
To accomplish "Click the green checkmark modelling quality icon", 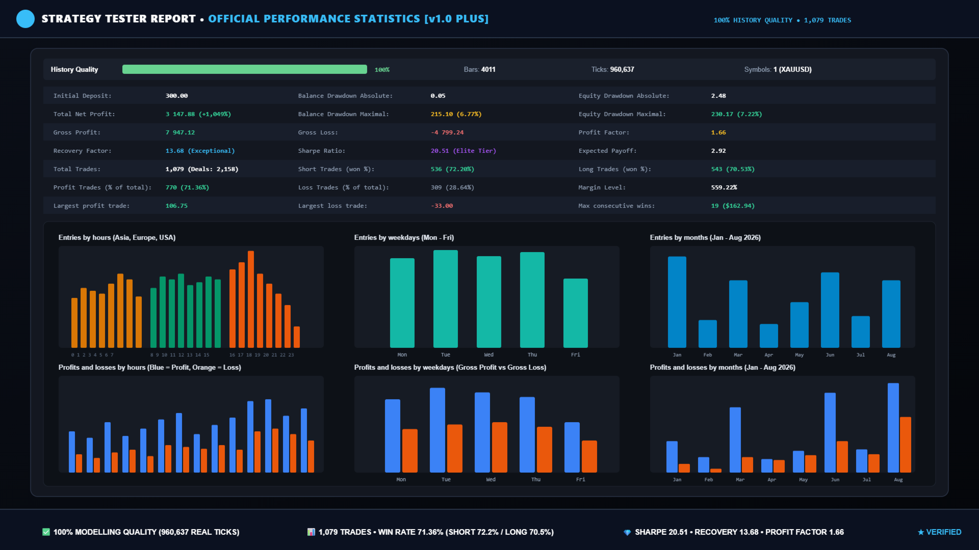I will [46, 532].
